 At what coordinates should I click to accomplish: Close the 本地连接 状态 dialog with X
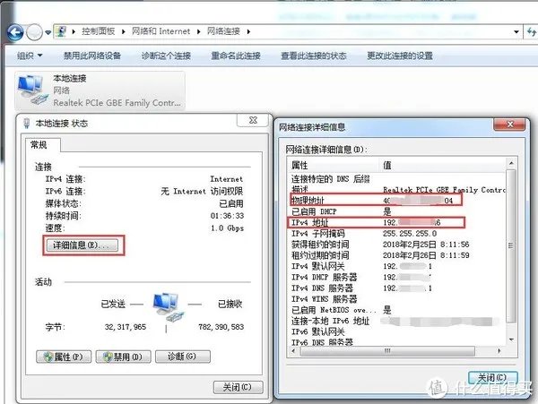pos(253,120)
